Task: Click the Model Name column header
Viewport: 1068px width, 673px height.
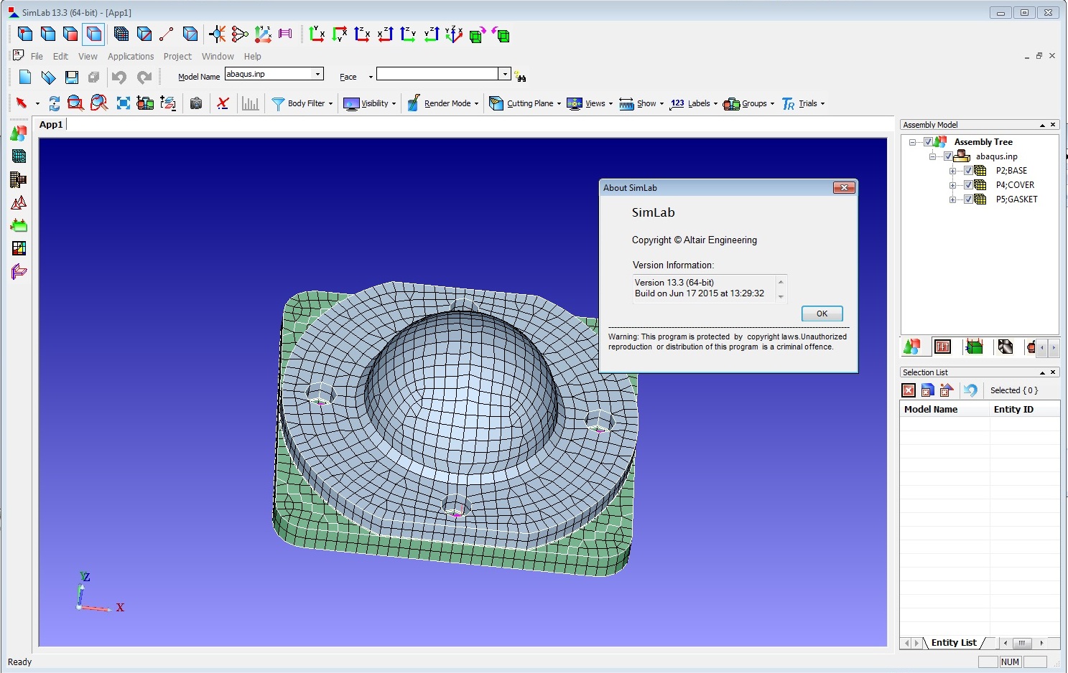Action: click(x=944, y=409)
